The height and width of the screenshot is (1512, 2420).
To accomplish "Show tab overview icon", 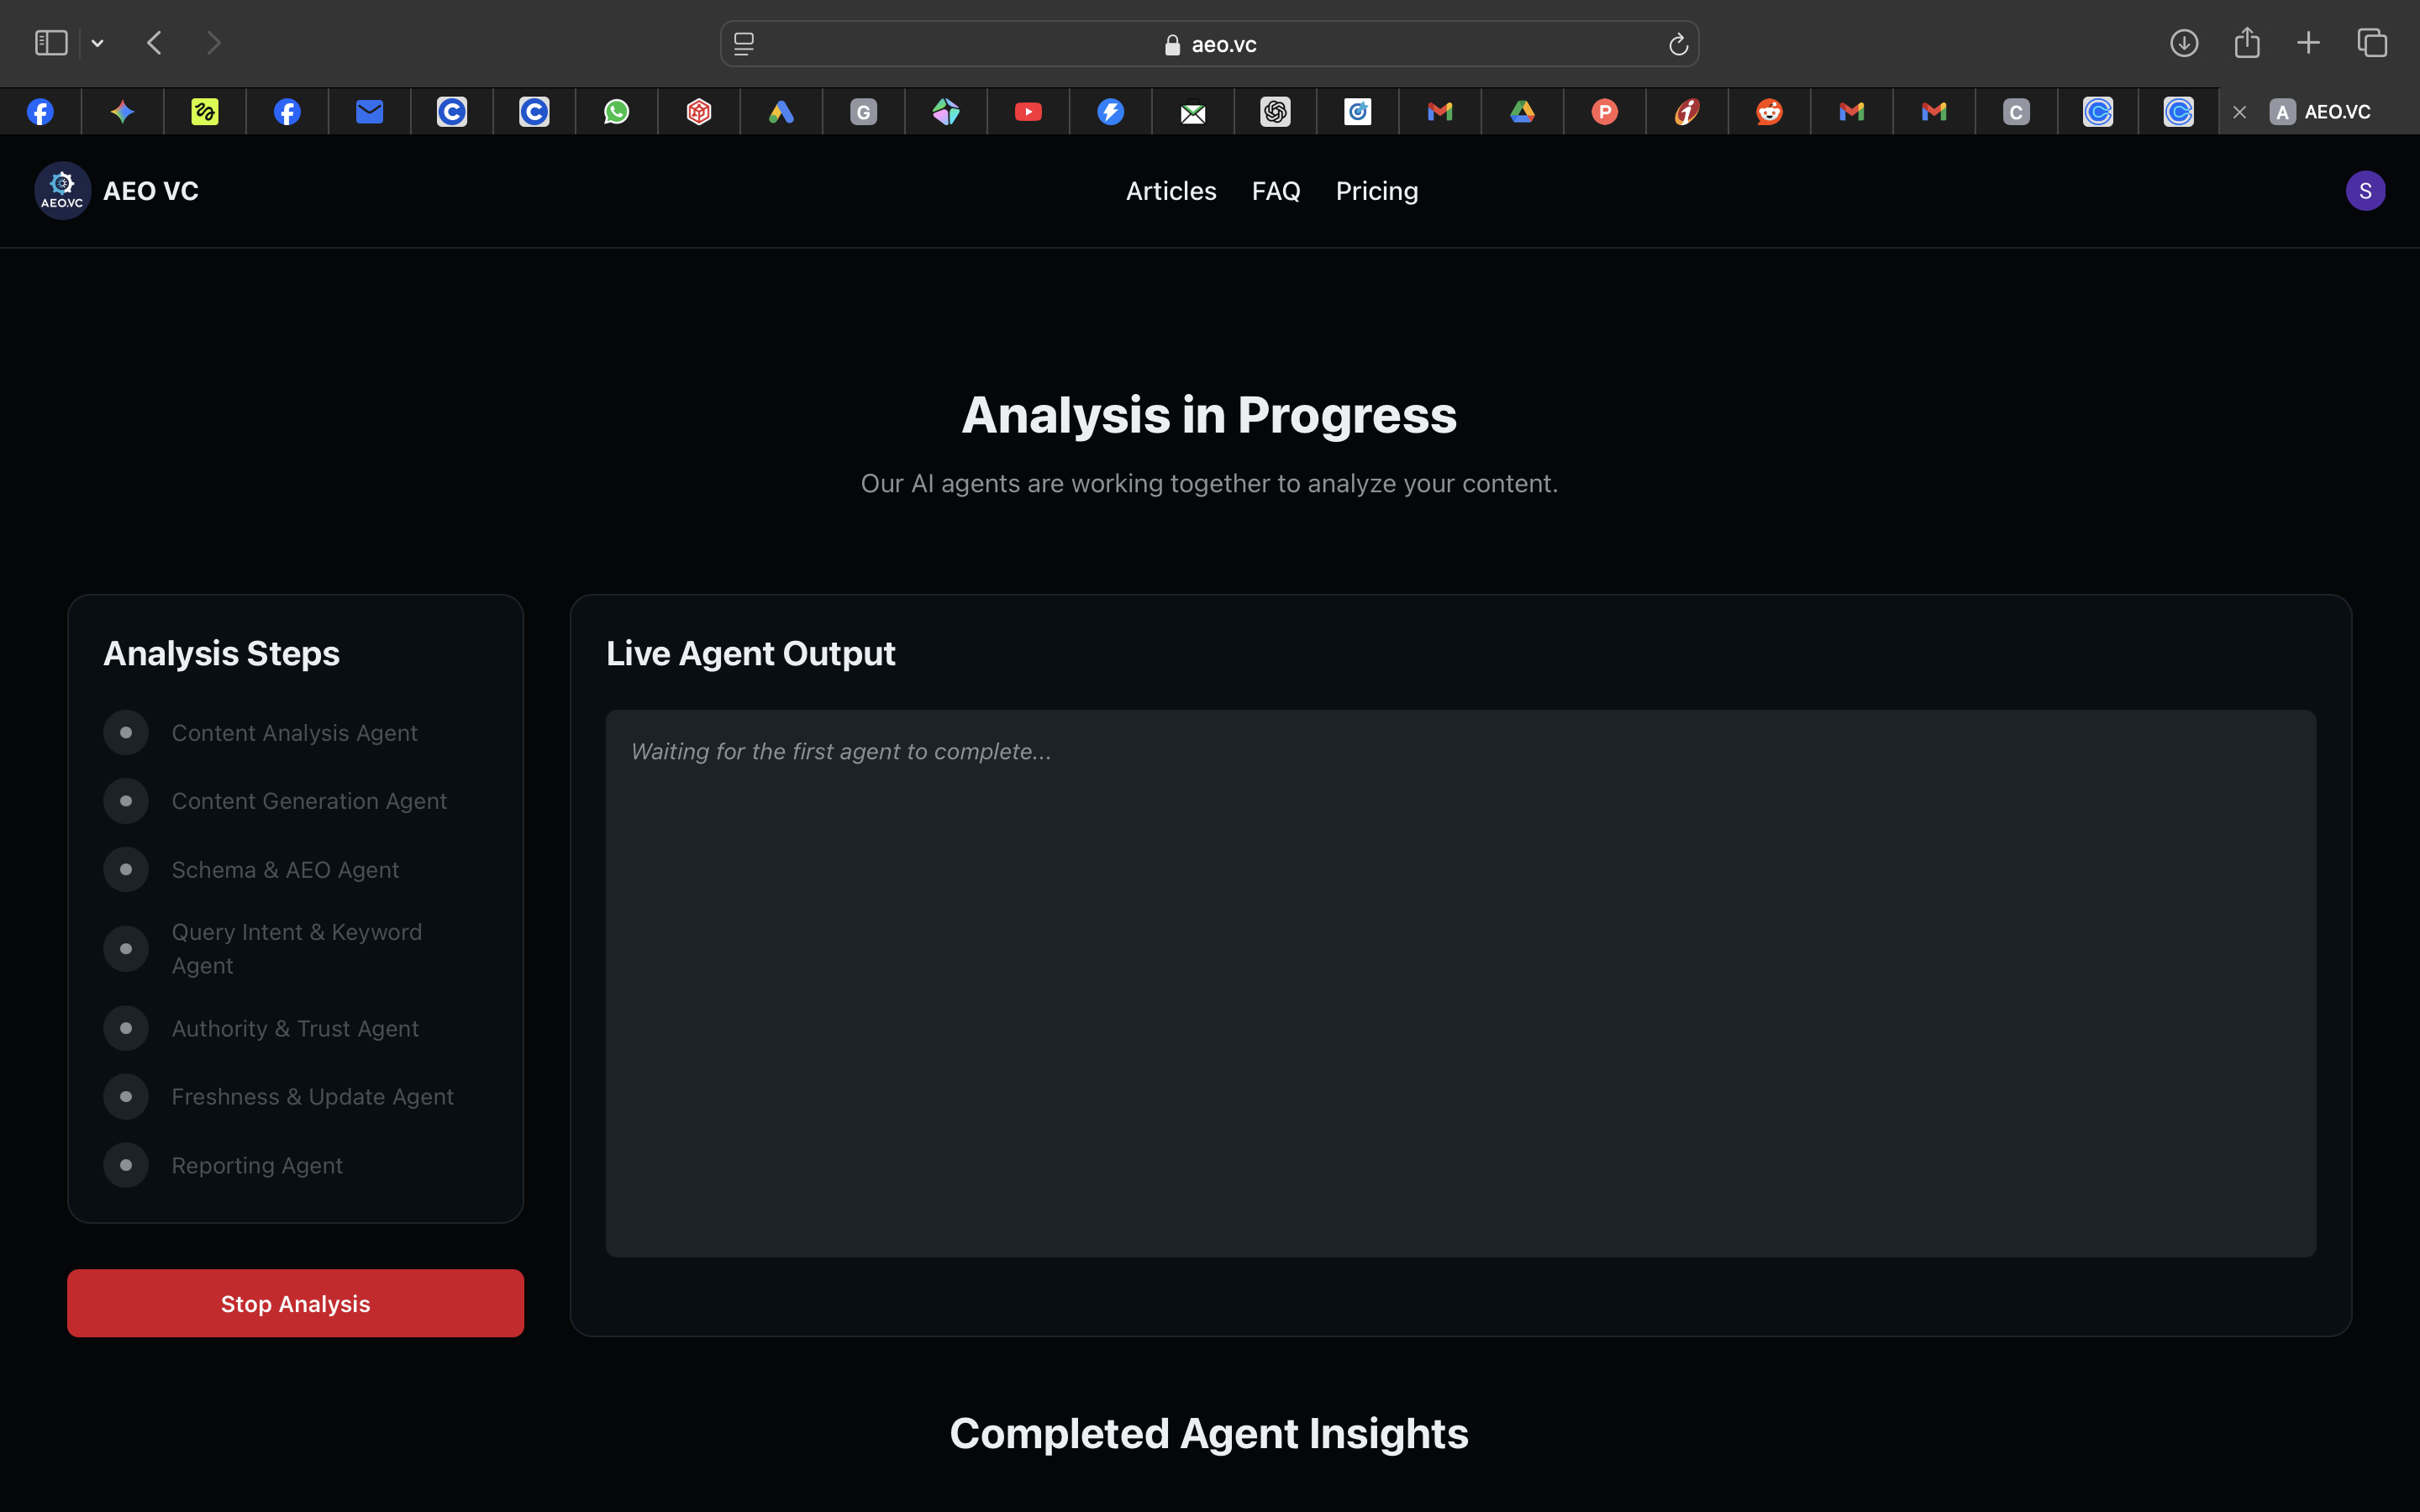I will coord(2372,43).
